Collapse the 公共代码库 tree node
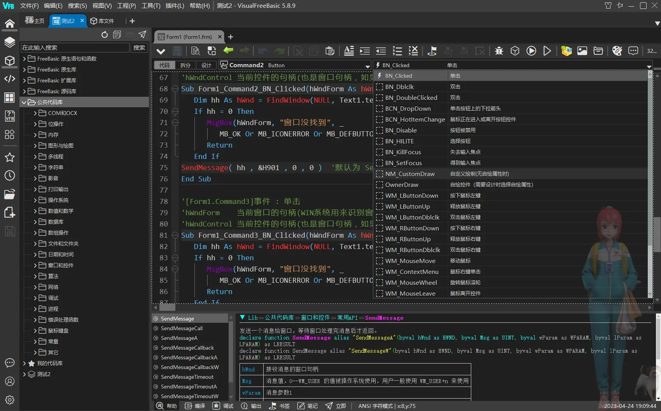661x411 pixels. (25, 102)
